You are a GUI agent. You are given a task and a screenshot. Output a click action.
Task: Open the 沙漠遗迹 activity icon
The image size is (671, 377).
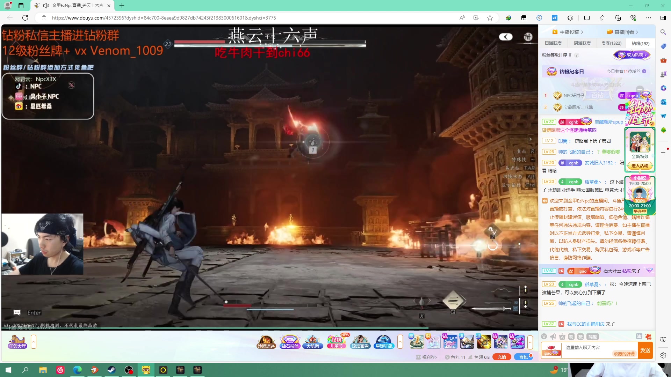[266, 342]
